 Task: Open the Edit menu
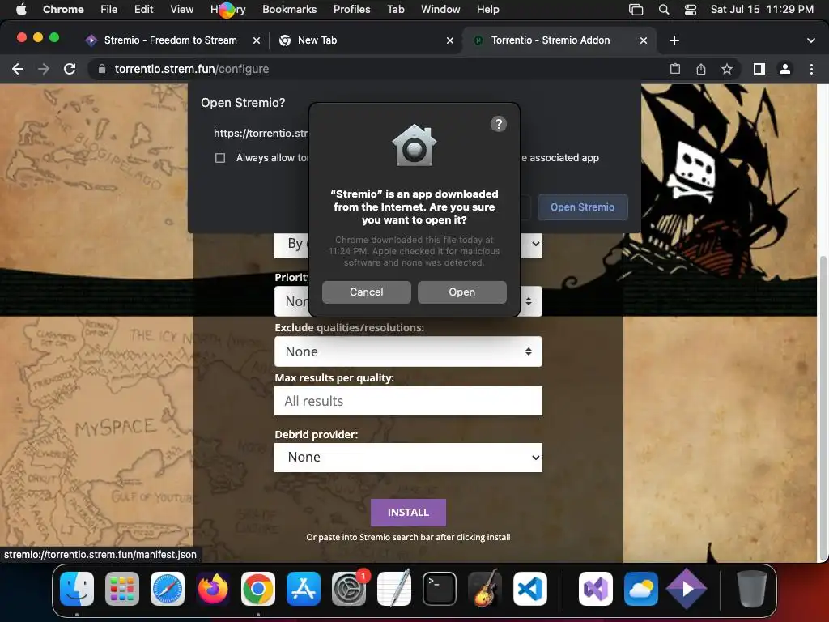(144, 10)
